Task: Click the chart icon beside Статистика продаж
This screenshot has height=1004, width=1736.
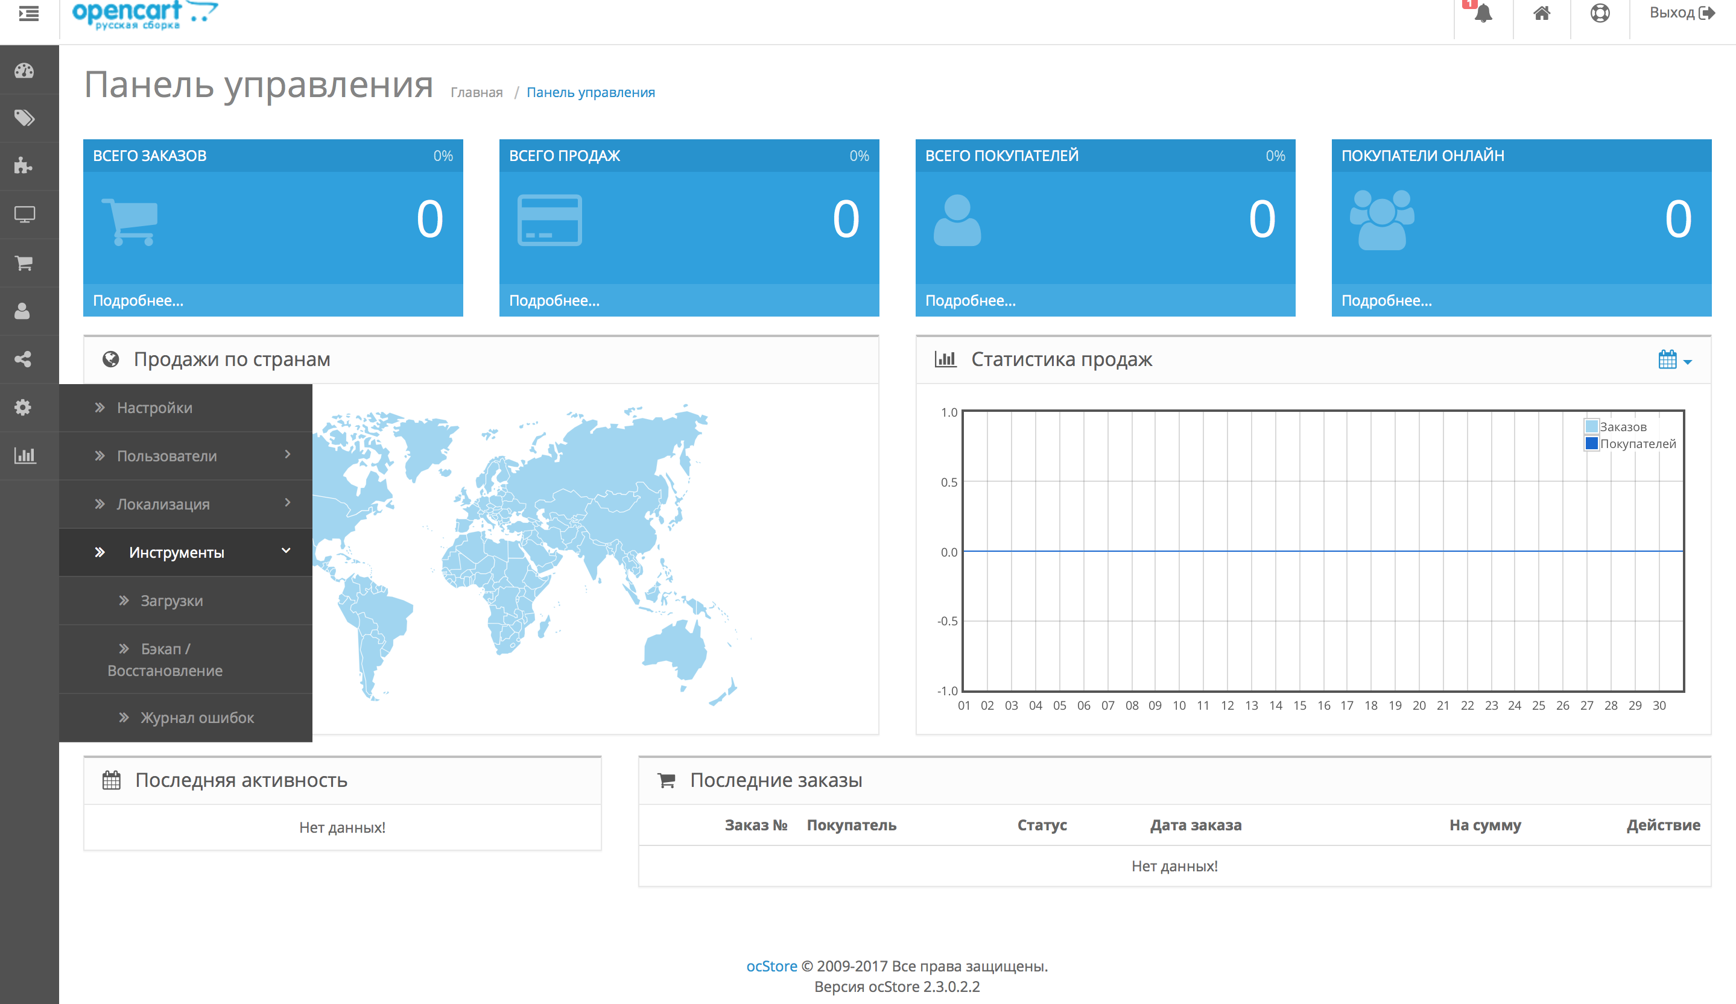Action: click(x=945, y=359)
